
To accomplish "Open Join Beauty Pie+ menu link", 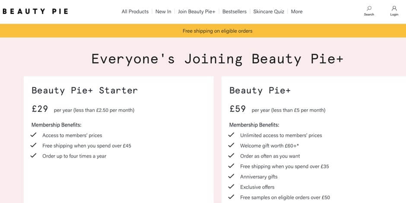I will (197, 12).
